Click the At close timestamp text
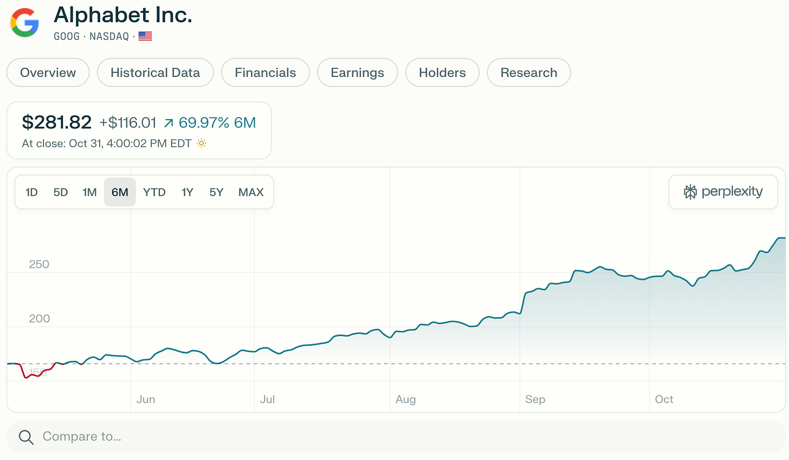789x460 pixels. pos(107,144)
